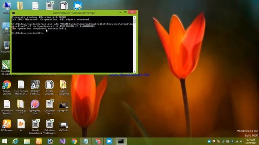Maximize the Command Prompt window
The height and width of the screenshot is (145, 259).
pyautogui.click(x=125, y=12)
